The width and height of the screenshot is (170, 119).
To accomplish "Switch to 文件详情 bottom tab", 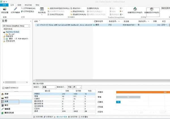I will 38,117.
